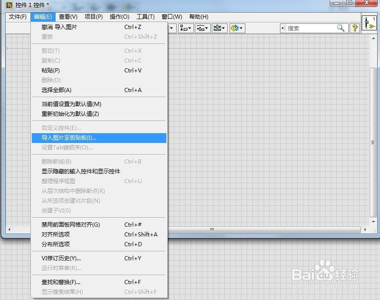Click the horizontal scrollbar left arrow
Viewport: 380px width, 300px height.
9,229
